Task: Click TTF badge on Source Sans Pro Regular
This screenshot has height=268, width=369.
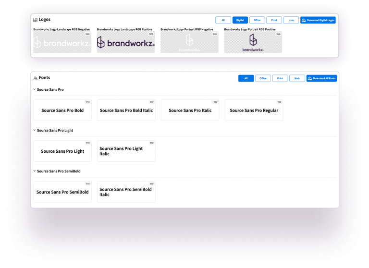Action: (x=279, y=102)
